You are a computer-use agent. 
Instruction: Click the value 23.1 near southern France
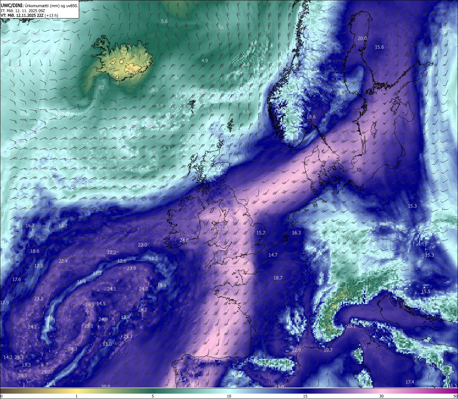coord(351,326)
